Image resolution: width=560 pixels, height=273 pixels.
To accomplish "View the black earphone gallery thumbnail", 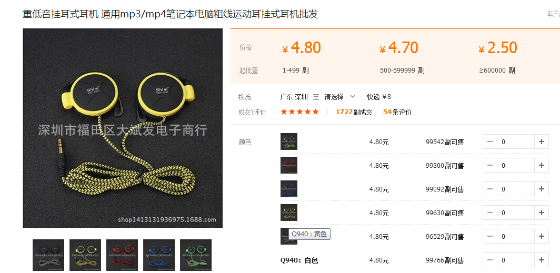I will pyautogui.click(x=48, y=255).
